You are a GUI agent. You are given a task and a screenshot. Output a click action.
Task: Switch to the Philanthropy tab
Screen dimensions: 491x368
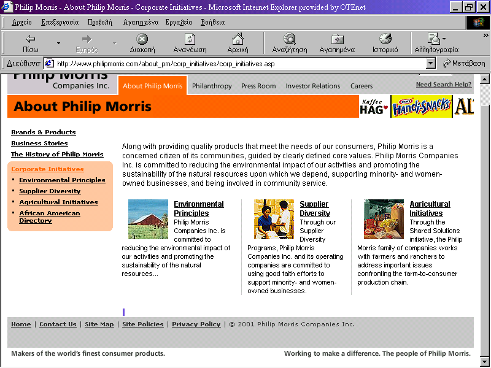tap(212, 86)
